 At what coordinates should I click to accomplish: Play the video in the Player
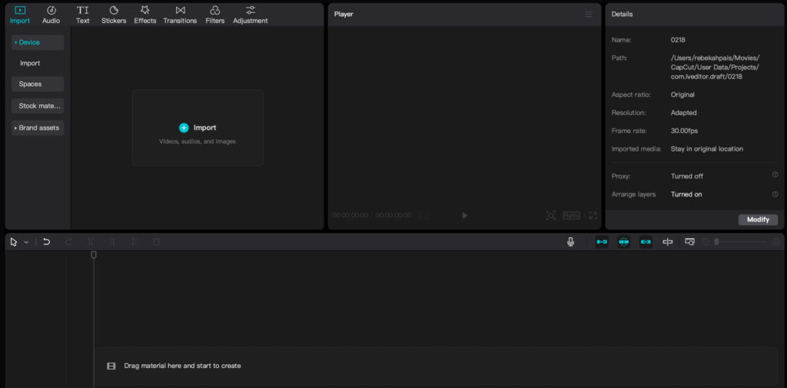click(465, 215)
